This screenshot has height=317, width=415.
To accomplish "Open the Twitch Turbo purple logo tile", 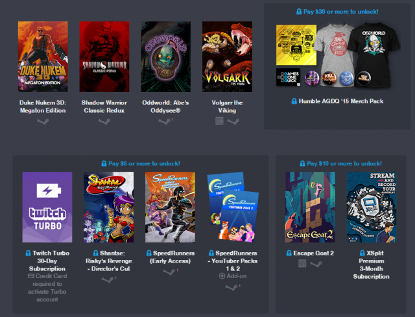I will [47, 207].
